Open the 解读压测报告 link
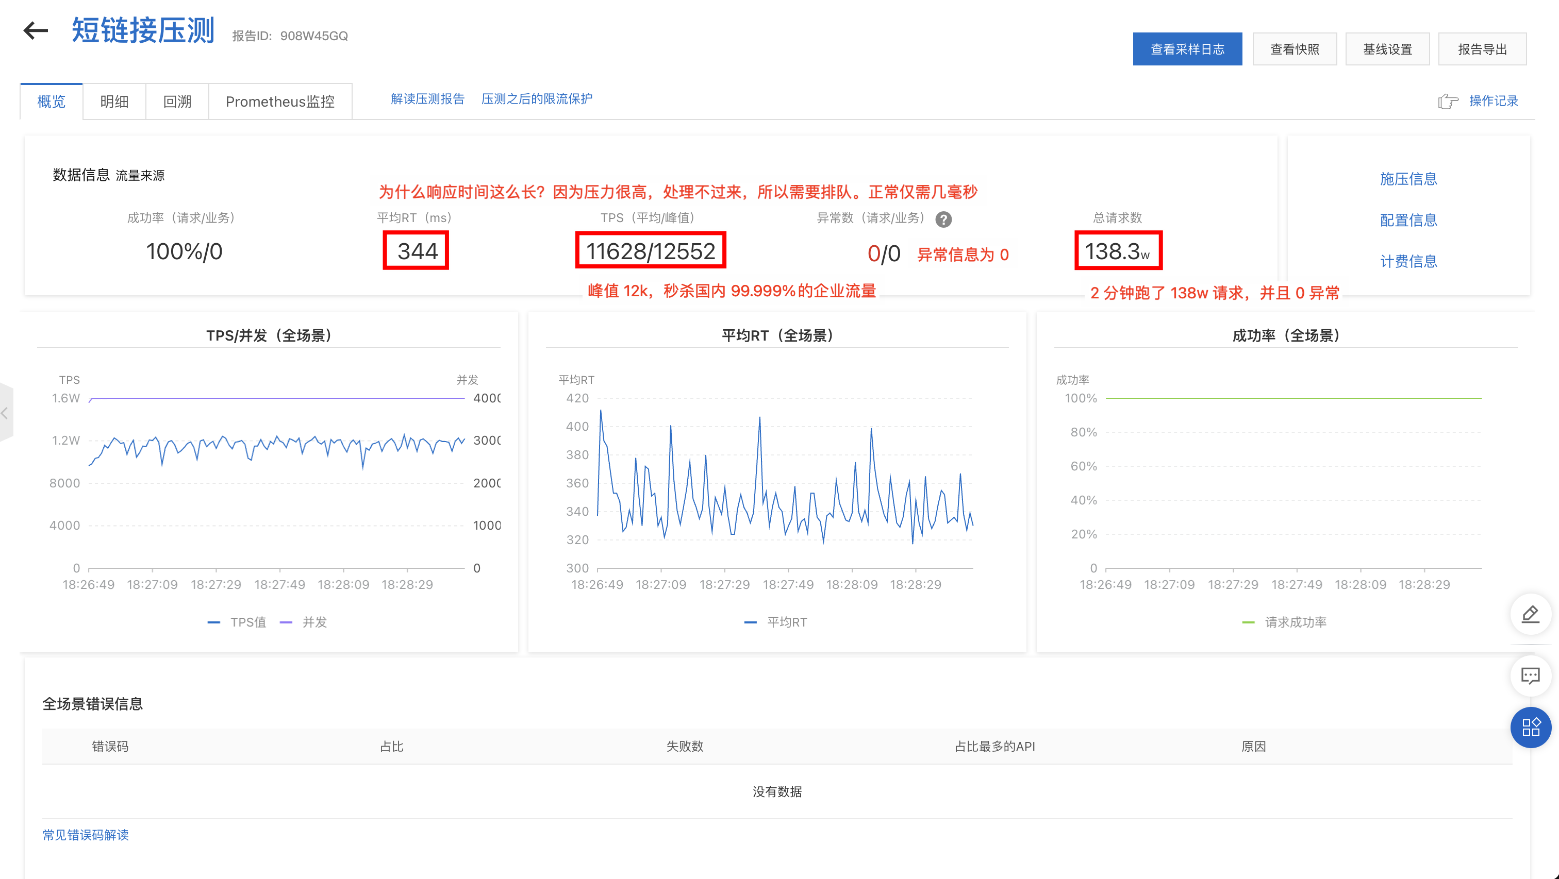The image size is (1559, 879). point(427,98)
